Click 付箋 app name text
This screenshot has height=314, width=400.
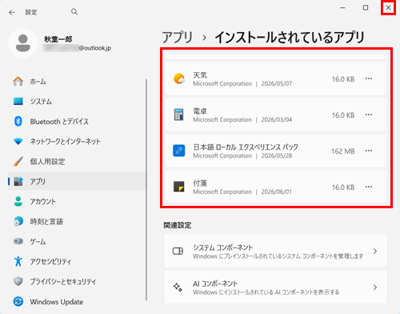click(x=200, y=183)
